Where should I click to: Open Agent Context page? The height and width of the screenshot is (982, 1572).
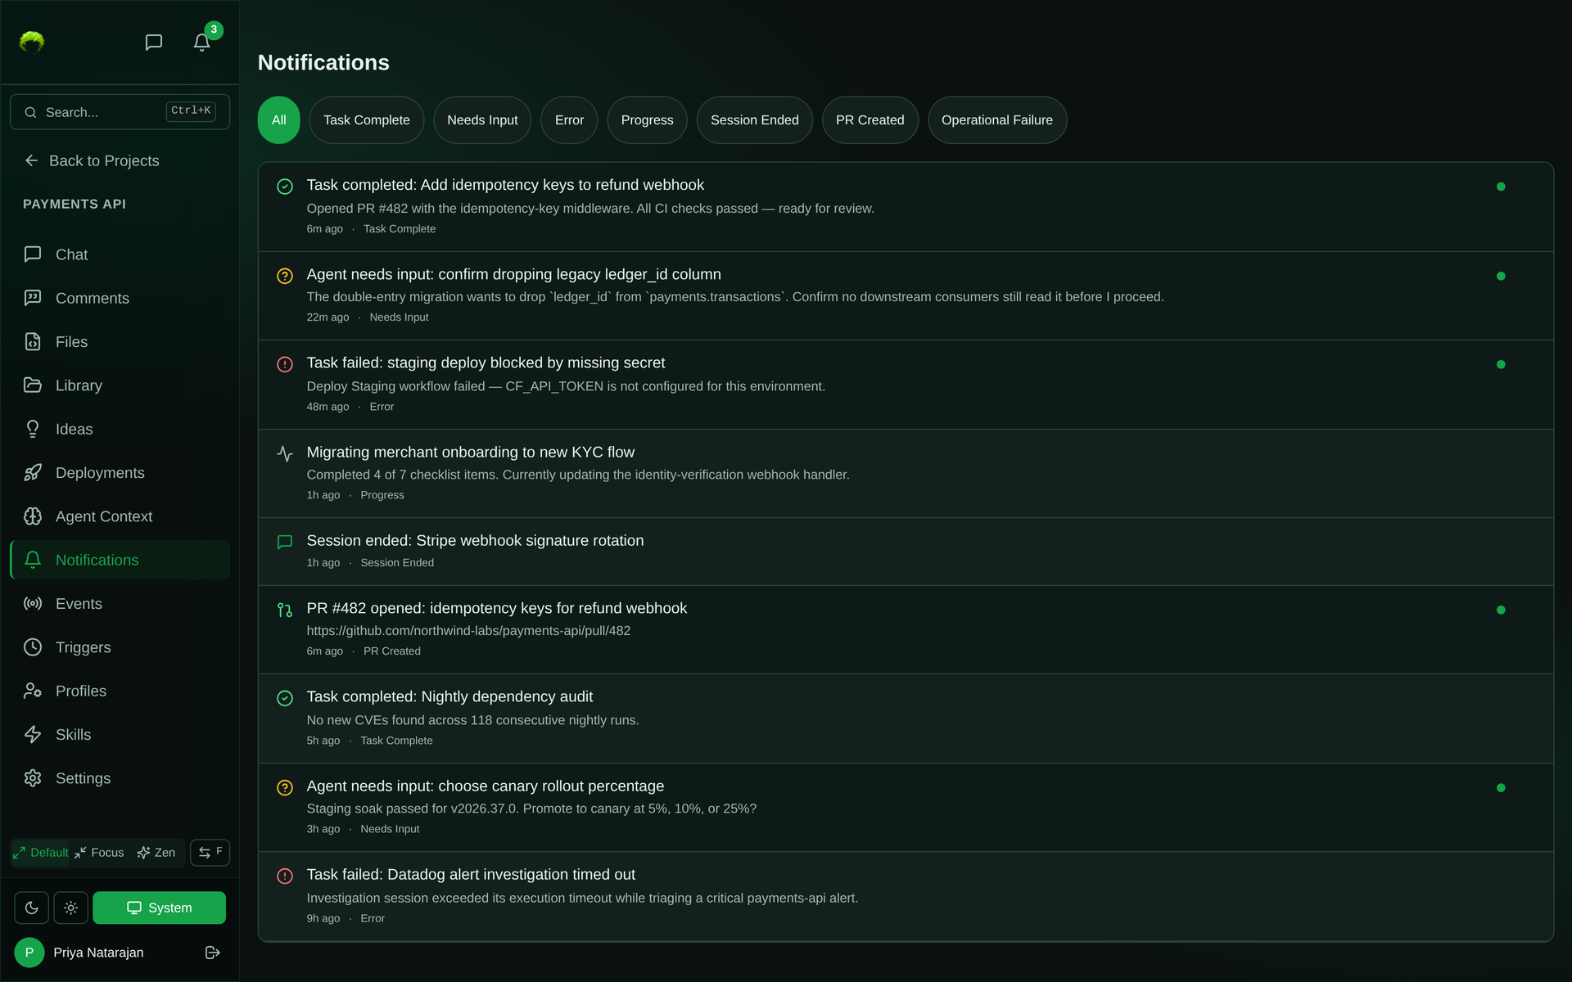(x=120, y=516)
